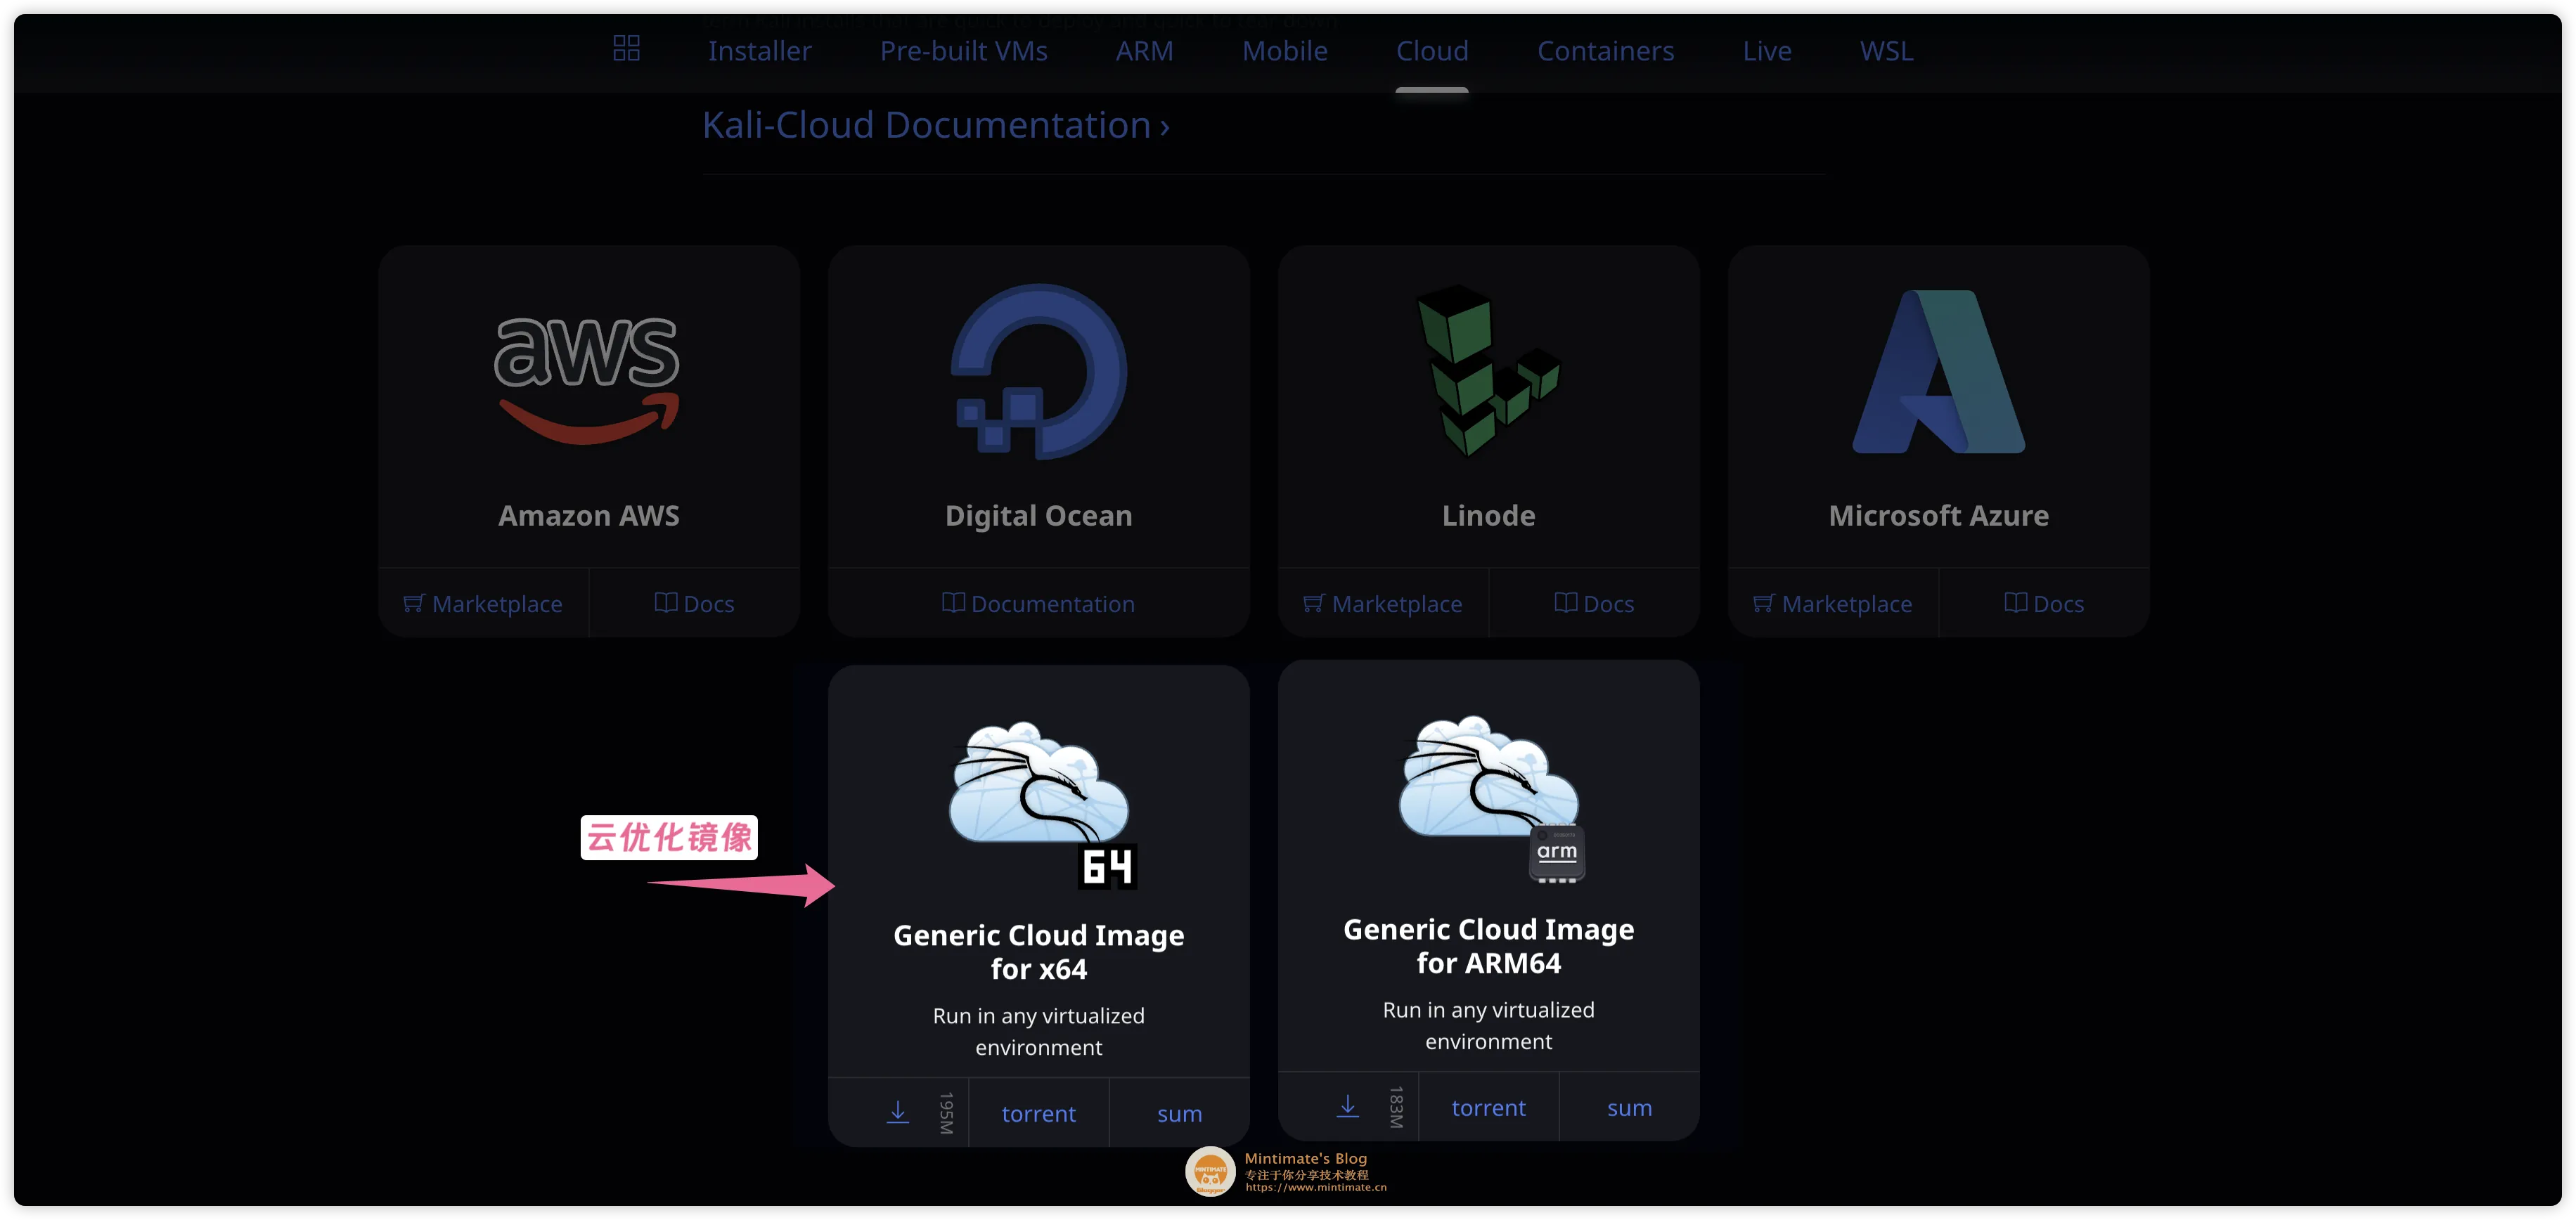Click the Kali cloud ARM image icon

pyautogui.click(x=1490, y=796)
